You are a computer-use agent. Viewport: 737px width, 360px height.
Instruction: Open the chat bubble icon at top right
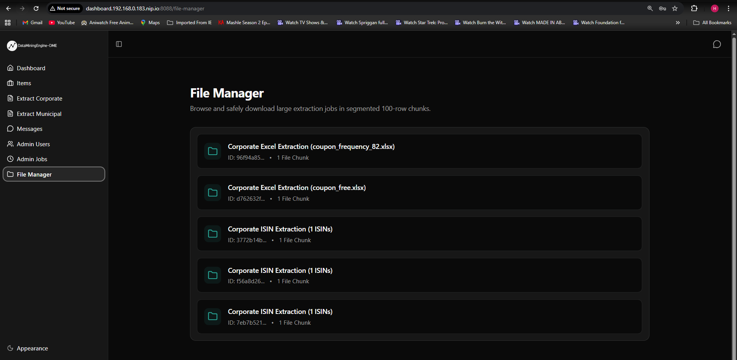pos(717,45)
